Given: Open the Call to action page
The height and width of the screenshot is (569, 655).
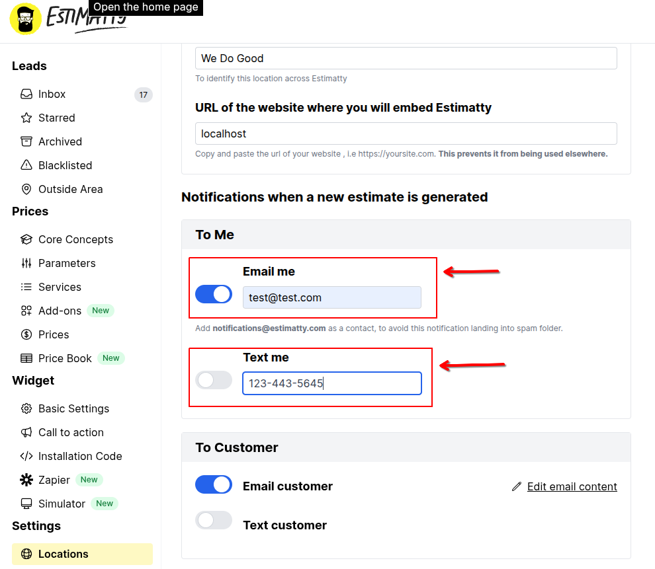Looking at the screenshot, I should pos(71,432).
